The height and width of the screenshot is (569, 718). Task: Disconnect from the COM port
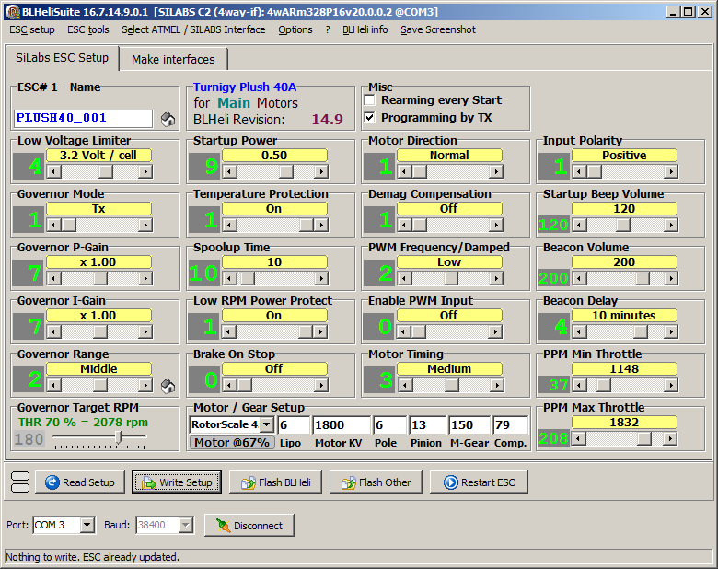click(249, 525)
